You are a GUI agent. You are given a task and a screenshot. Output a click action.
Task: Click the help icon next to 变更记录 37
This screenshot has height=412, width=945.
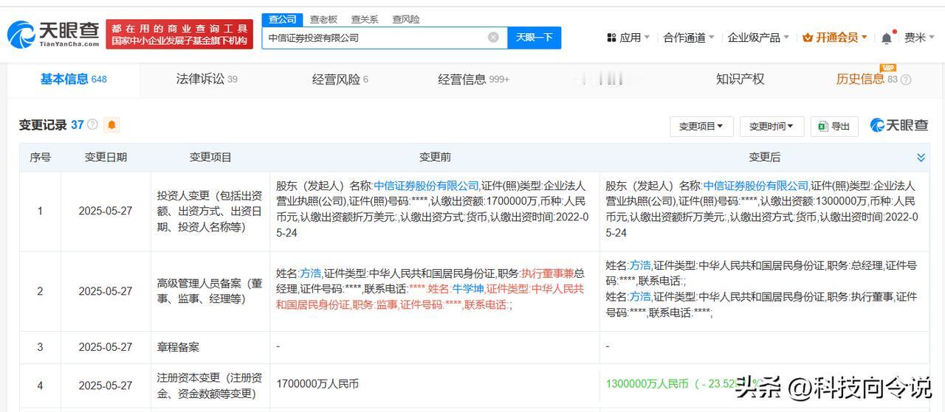click(x=92, y=125)
